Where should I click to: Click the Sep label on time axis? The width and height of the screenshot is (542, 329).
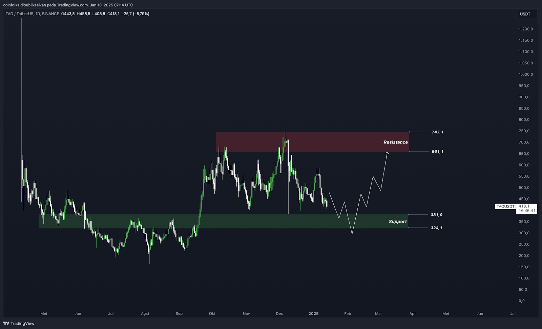tap(179, 314)
